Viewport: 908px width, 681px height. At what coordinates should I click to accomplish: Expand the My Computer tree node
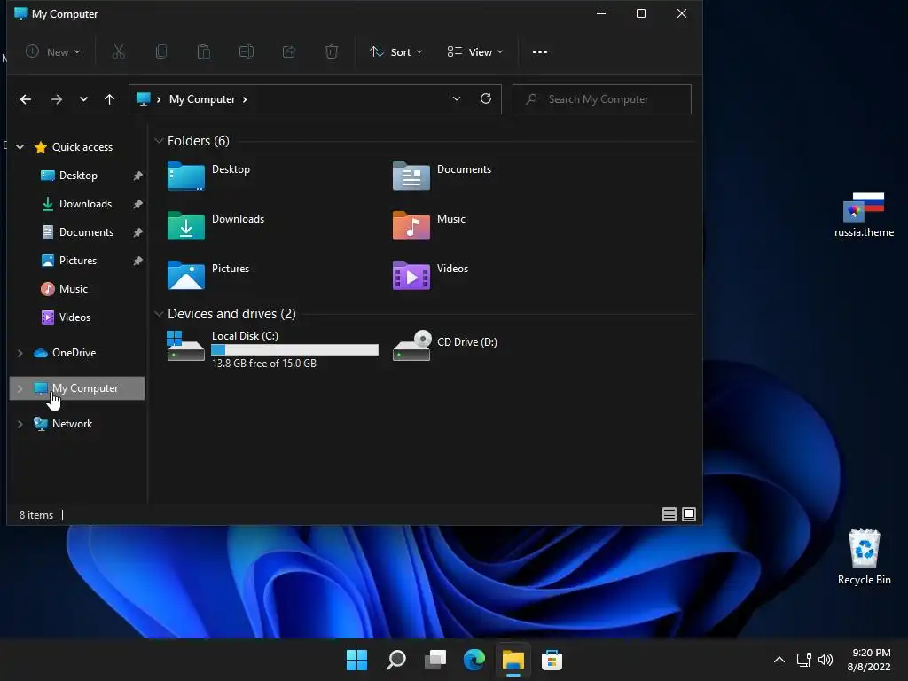click(20, 388)
